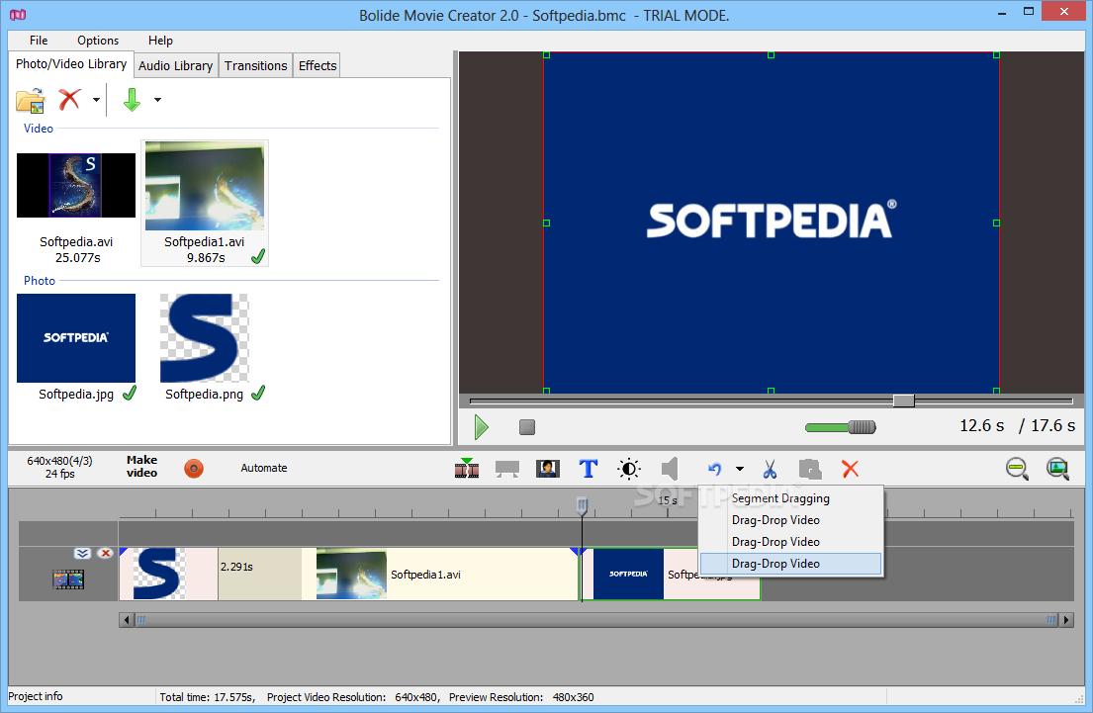The width and height of the screenshot is (1093, 713).
Task: Select Segment Dragging in undo list
Action: tap(791, 498)
